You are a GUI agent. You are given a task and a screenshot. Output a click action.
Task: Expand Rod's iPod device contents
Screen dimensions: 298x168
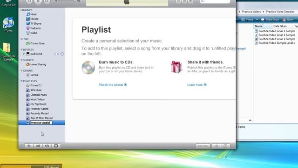tap(24, 54)
